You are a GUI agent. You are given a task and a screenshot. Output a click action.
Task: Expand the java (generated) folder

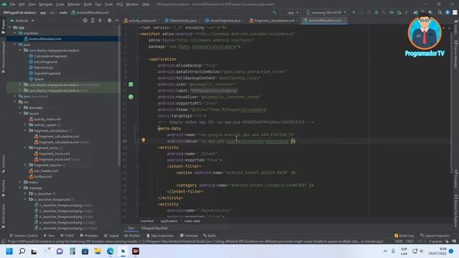(15, 96)
